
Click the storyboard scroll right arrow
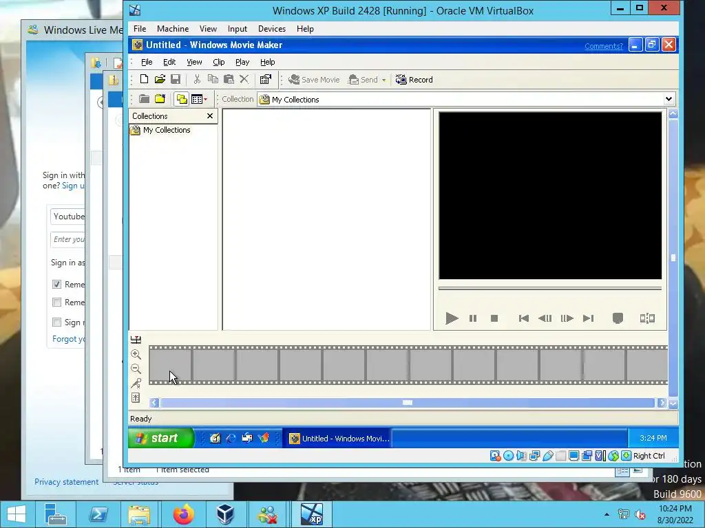(662, 403)
